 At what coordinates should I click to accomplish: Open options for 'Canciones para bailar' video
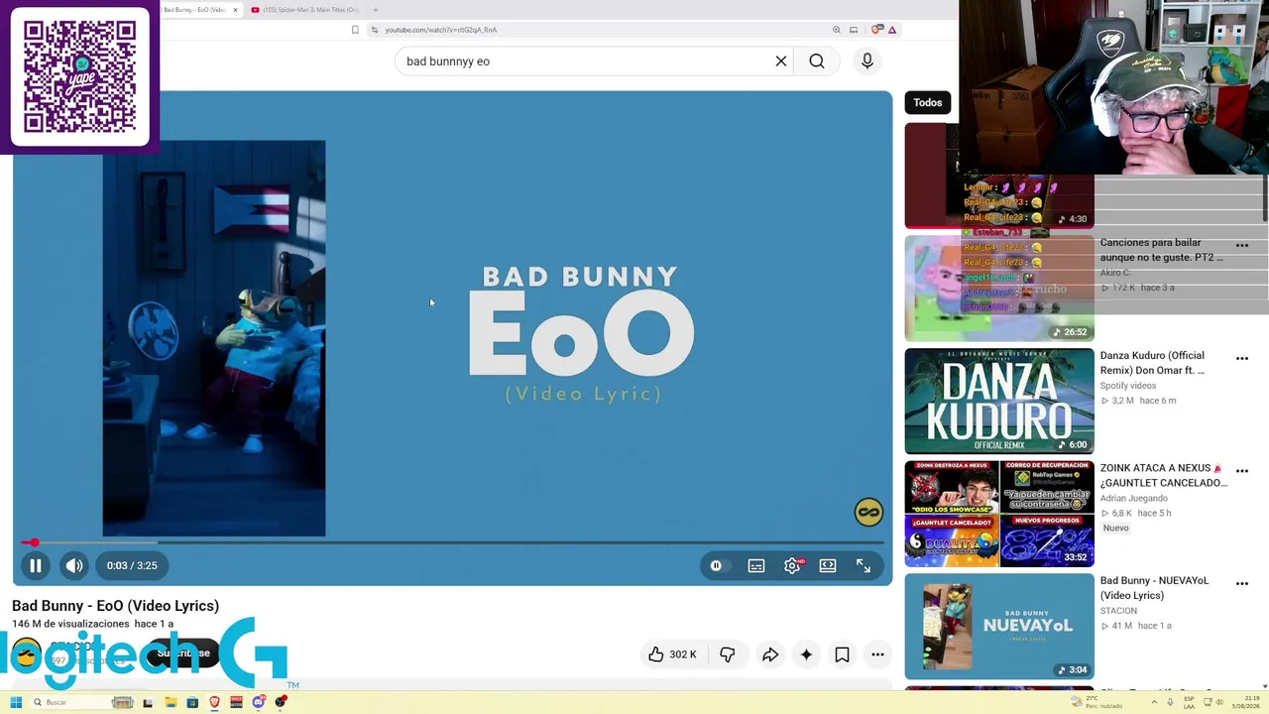pos(1242,245)
